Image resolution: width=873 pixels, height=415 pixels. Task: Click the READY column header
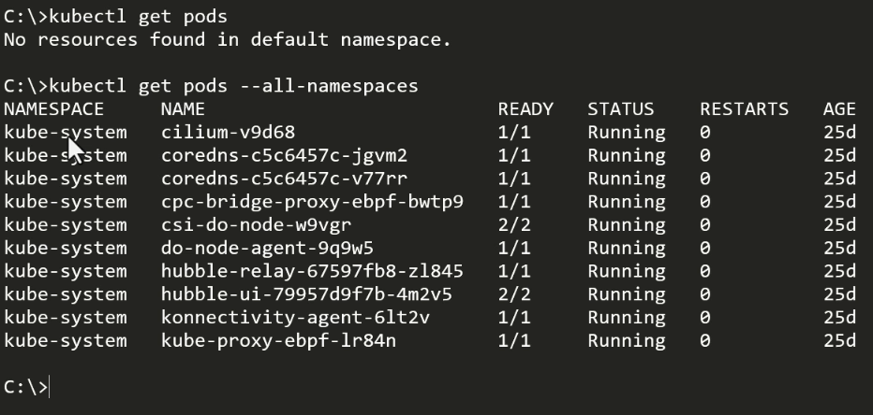525,108
